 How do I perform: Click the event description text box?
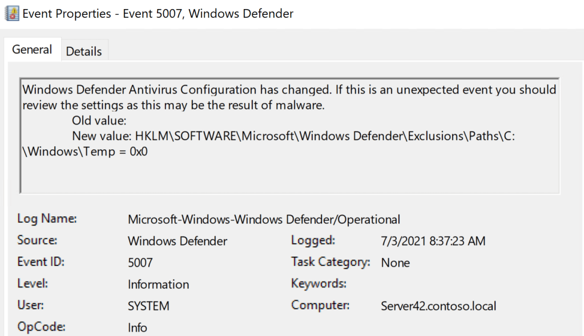point(289,171)
